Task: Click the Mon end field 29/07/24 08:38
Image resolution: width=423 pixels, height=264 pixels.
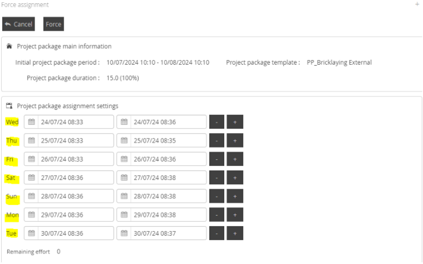Action: pyautogui.click(x=168, y=215)
